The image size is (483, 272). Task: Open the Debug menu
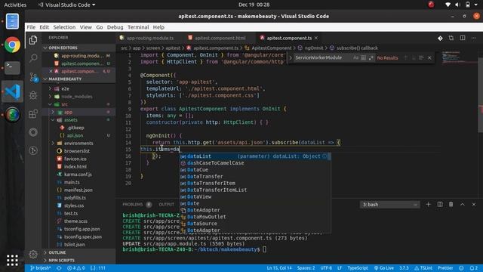115,27
